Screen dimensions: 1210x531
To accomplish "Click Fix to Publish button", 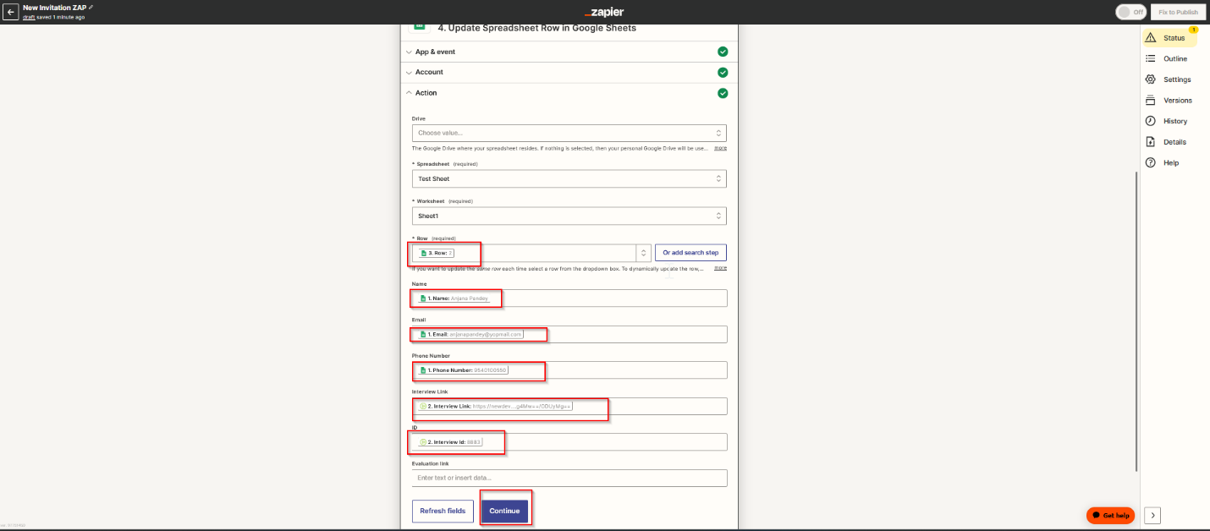I will 1178,12.
